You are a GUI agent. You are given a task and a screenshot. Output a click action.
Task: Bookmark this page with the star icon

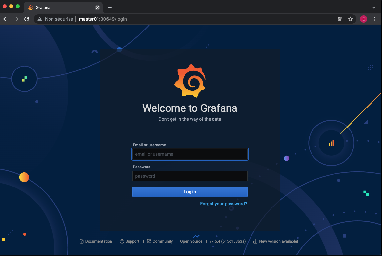[350, 19]
